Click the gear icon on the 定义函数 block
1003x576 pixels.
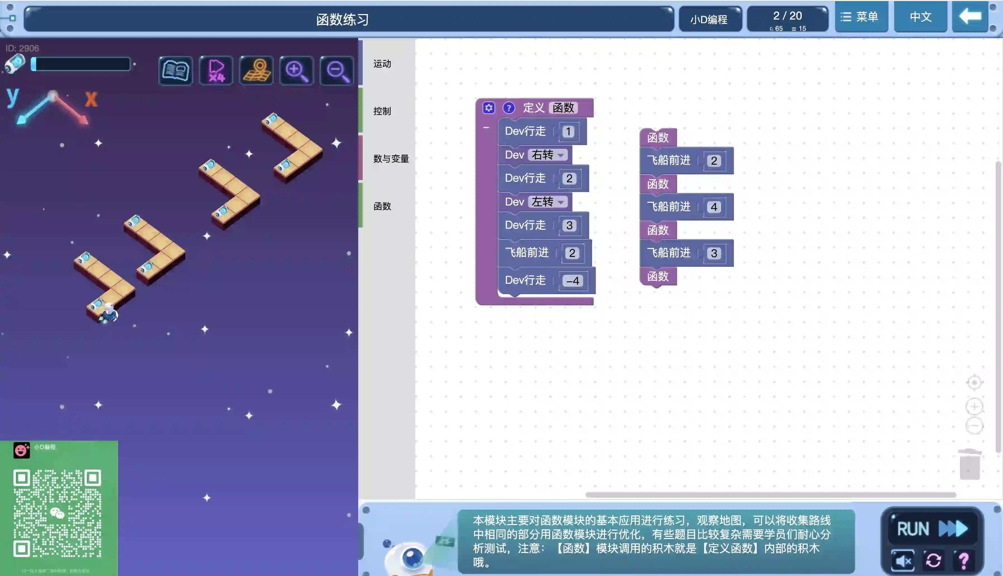pyautogui.click(x=488, y=108)
